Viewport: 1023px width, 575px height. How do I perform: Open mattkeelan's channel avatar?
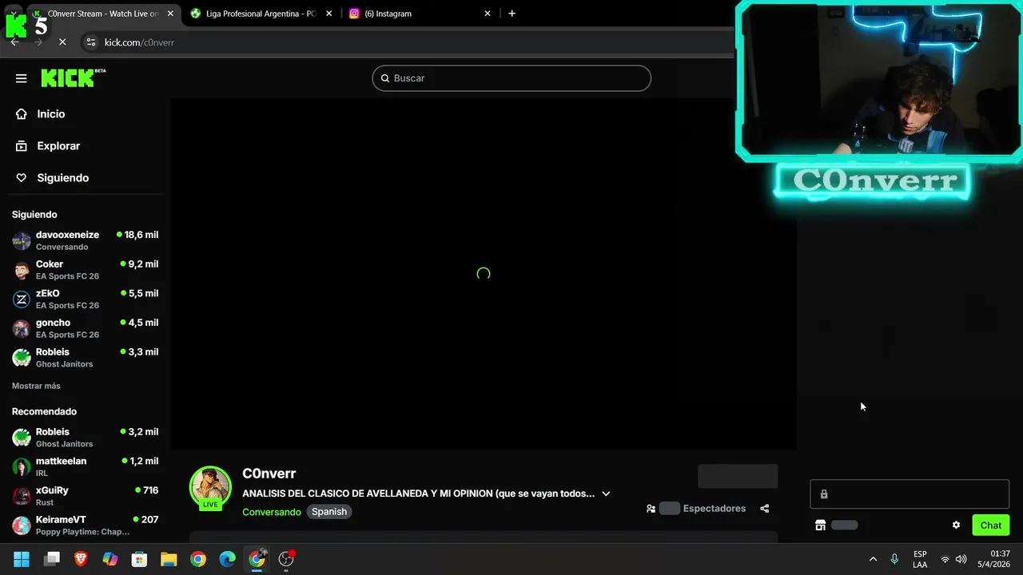tap(22, 467)
